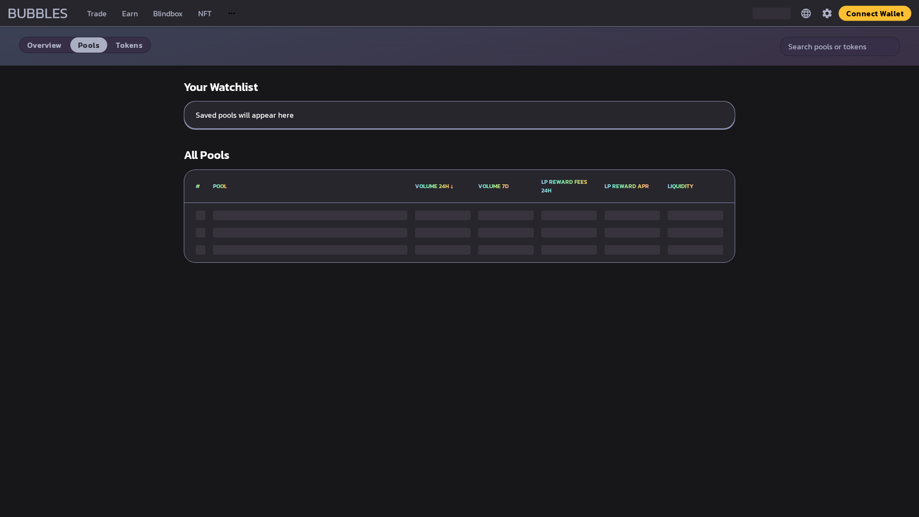Click the BUBBLES logo

click(x=37, y=13)
